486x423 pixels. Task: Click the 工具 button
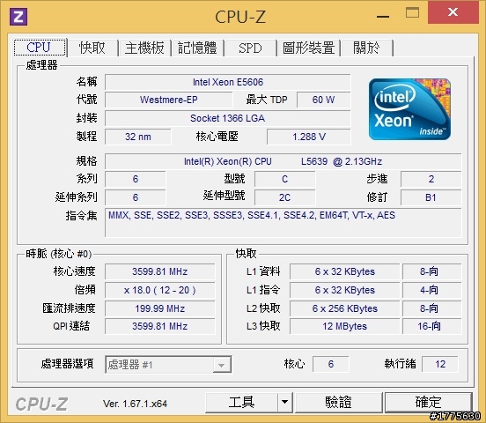pyautogui.click(x=241, y=402)
